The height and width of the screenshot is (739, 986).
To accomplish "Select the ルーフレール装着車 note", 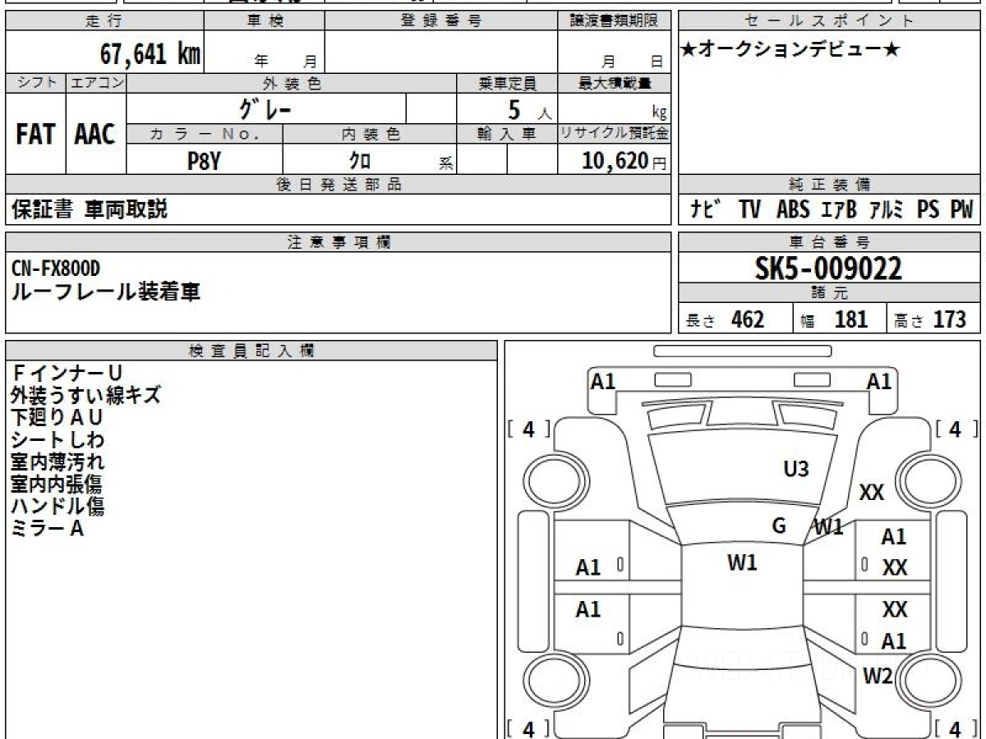I will [106, 291].
